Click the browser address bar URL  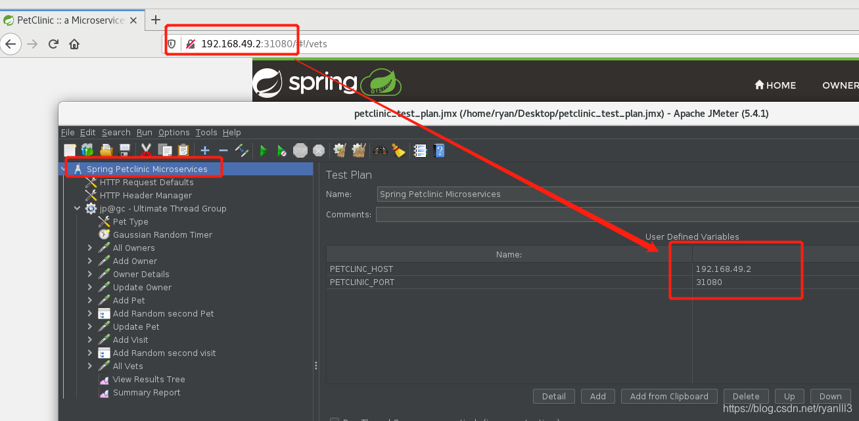tap(264, 44)
